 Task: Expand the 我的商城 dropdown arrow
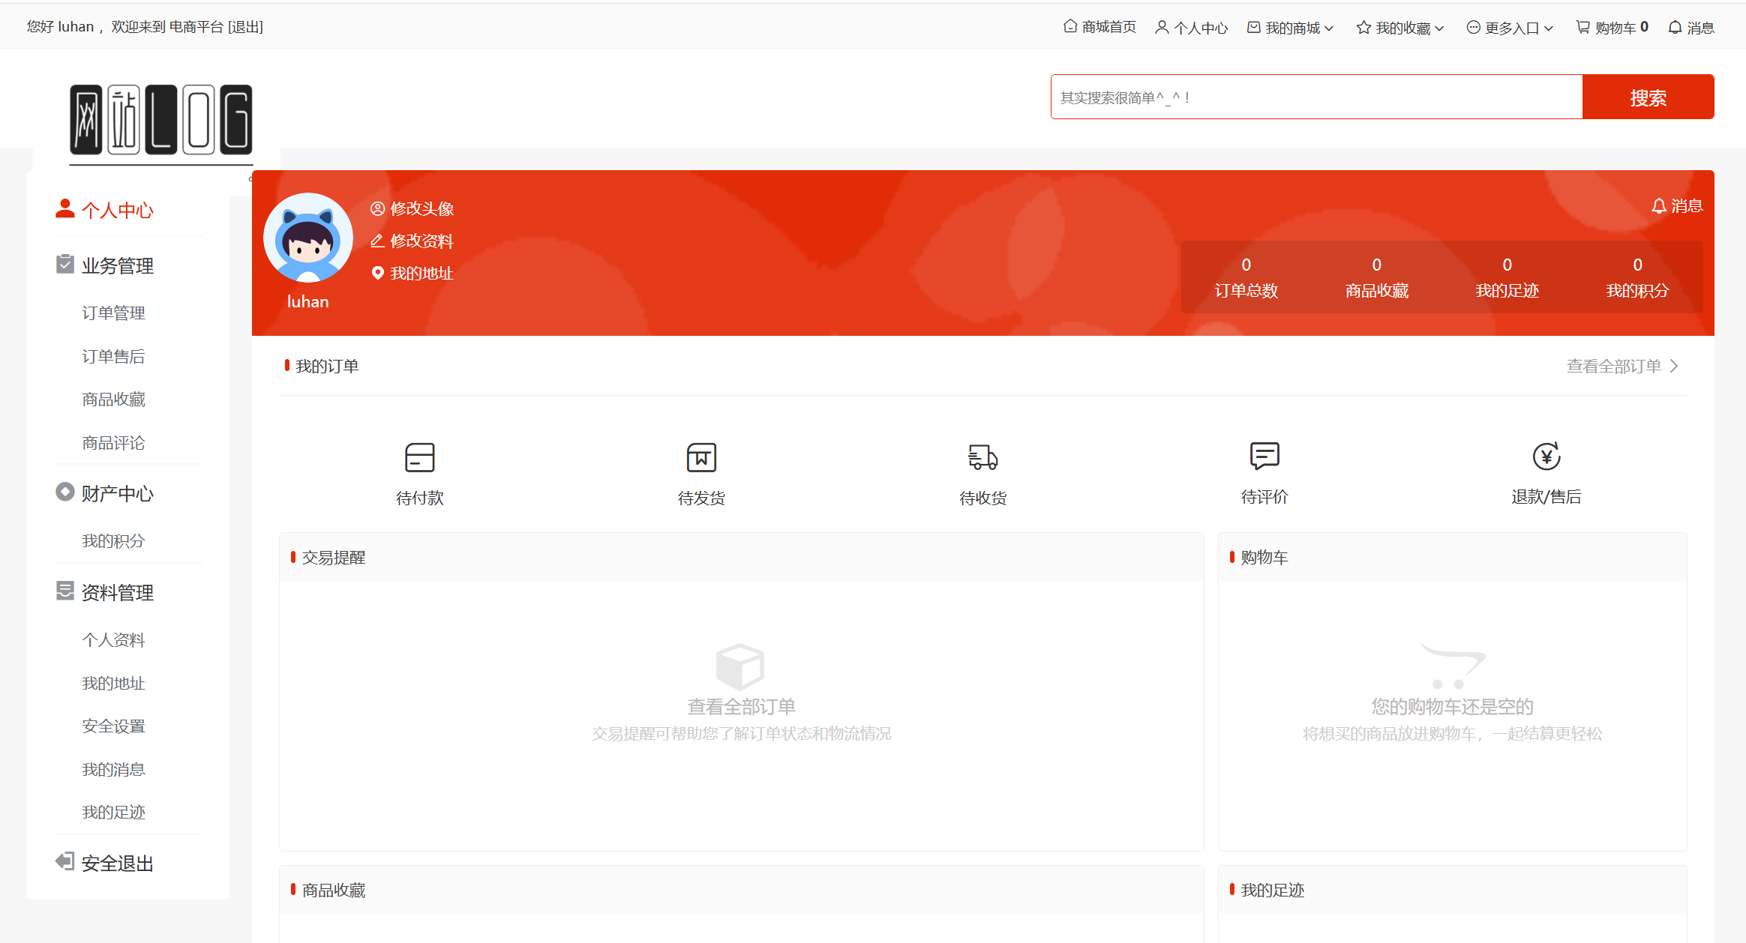point(1329,28)
